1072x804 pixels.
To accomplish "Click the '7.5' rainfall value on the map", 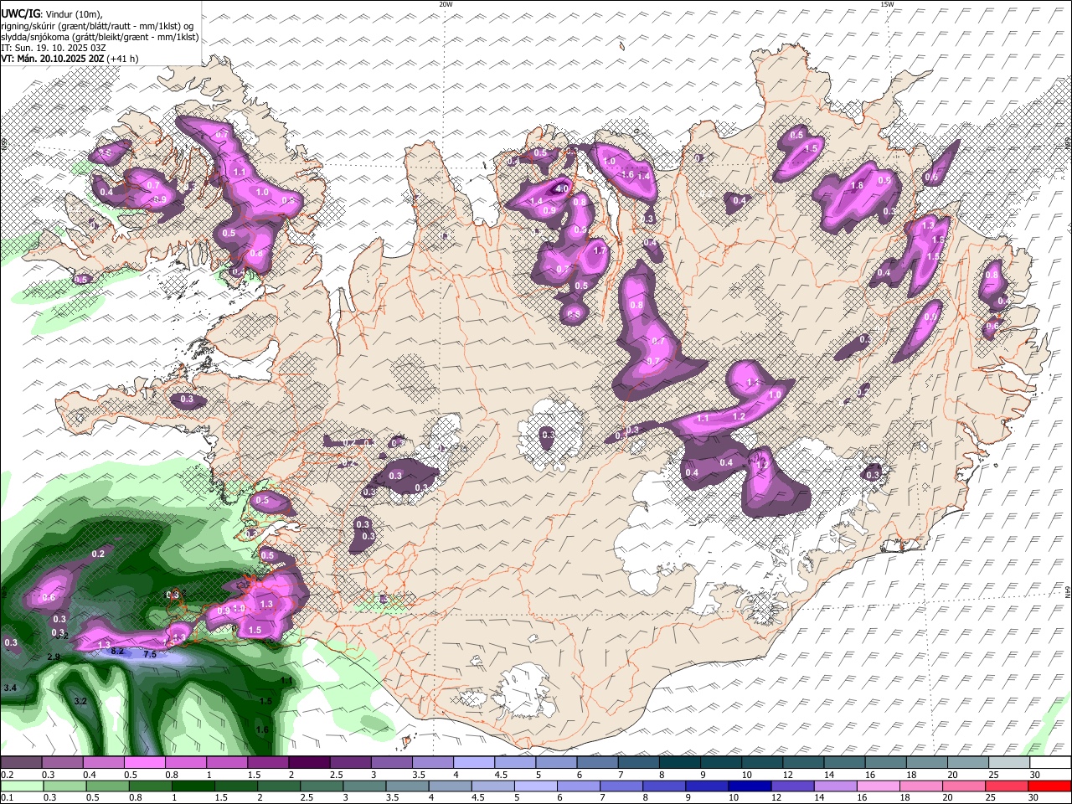I will (150, 654).
